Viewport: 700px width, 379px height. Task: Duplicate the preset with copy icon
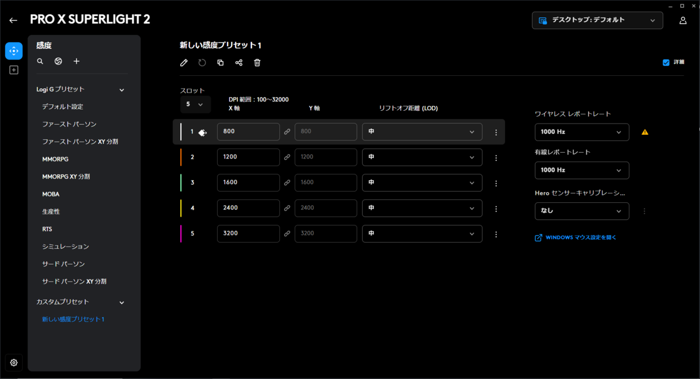pyautogui.click(x=220, y=62)
